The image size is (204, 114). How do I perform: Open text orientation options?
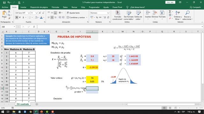pos(60,13)
